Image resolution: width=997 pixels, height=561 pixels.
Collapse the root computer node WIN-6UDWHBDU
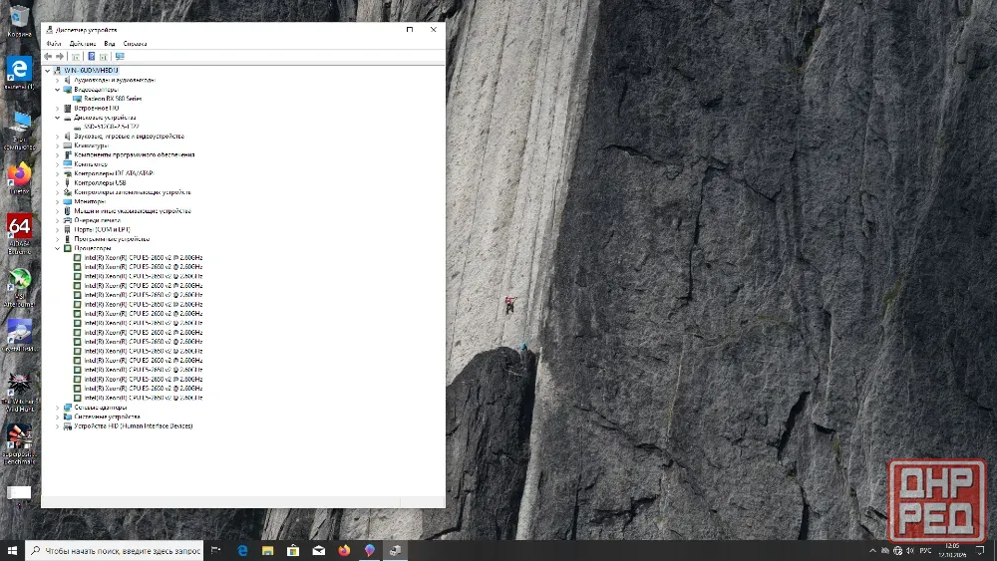point(48,71)
